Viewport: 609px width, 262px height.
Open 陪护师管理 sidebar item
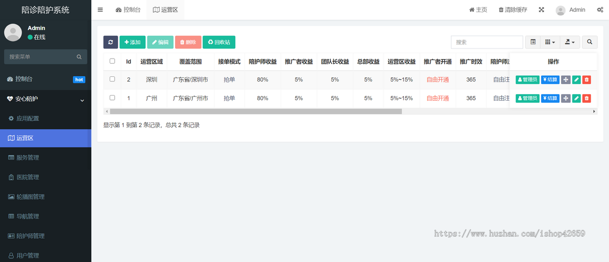(46, 236)
